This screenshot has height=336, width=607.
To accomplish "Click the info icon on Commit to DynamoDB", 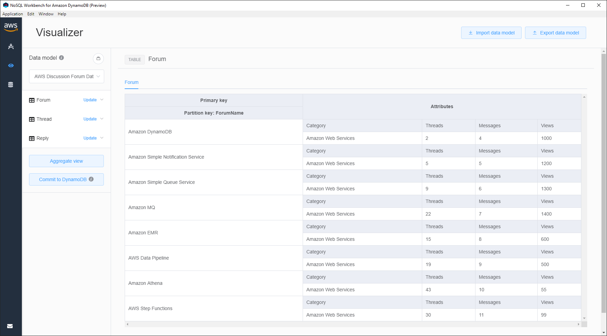I will 91,179.
